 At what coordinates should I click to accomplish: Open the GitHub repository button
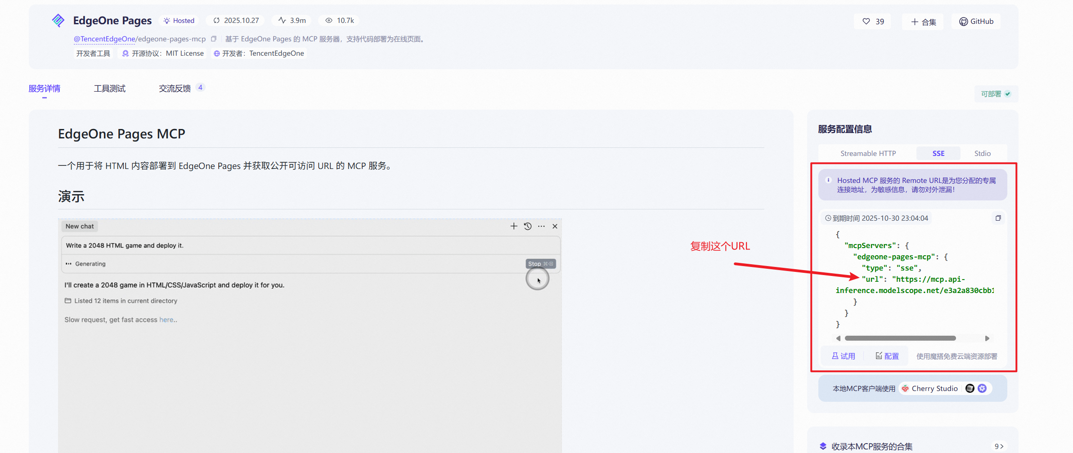coord(976,22)
